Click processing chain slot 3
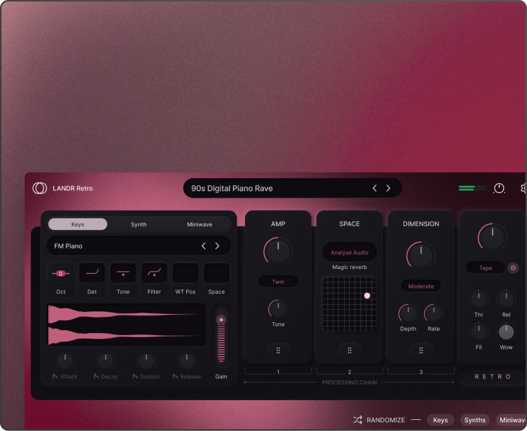The image size is (527, 431). (421, 372)
